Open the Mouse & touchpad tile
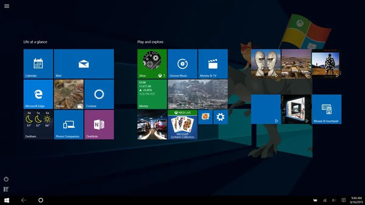The width and height of the screenshot is (365, 205). coord(327,109)
